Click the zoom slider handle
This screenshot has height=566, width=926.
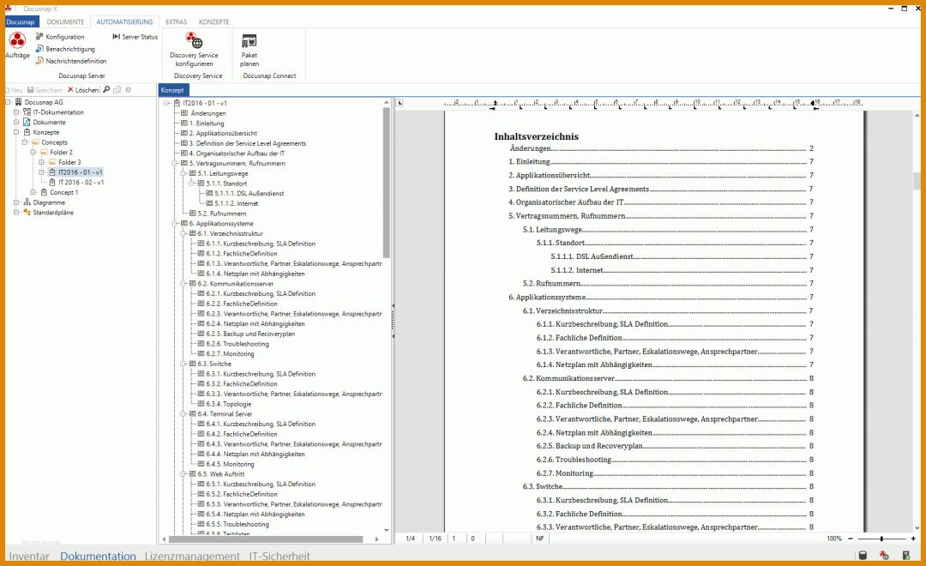(881, 539)
